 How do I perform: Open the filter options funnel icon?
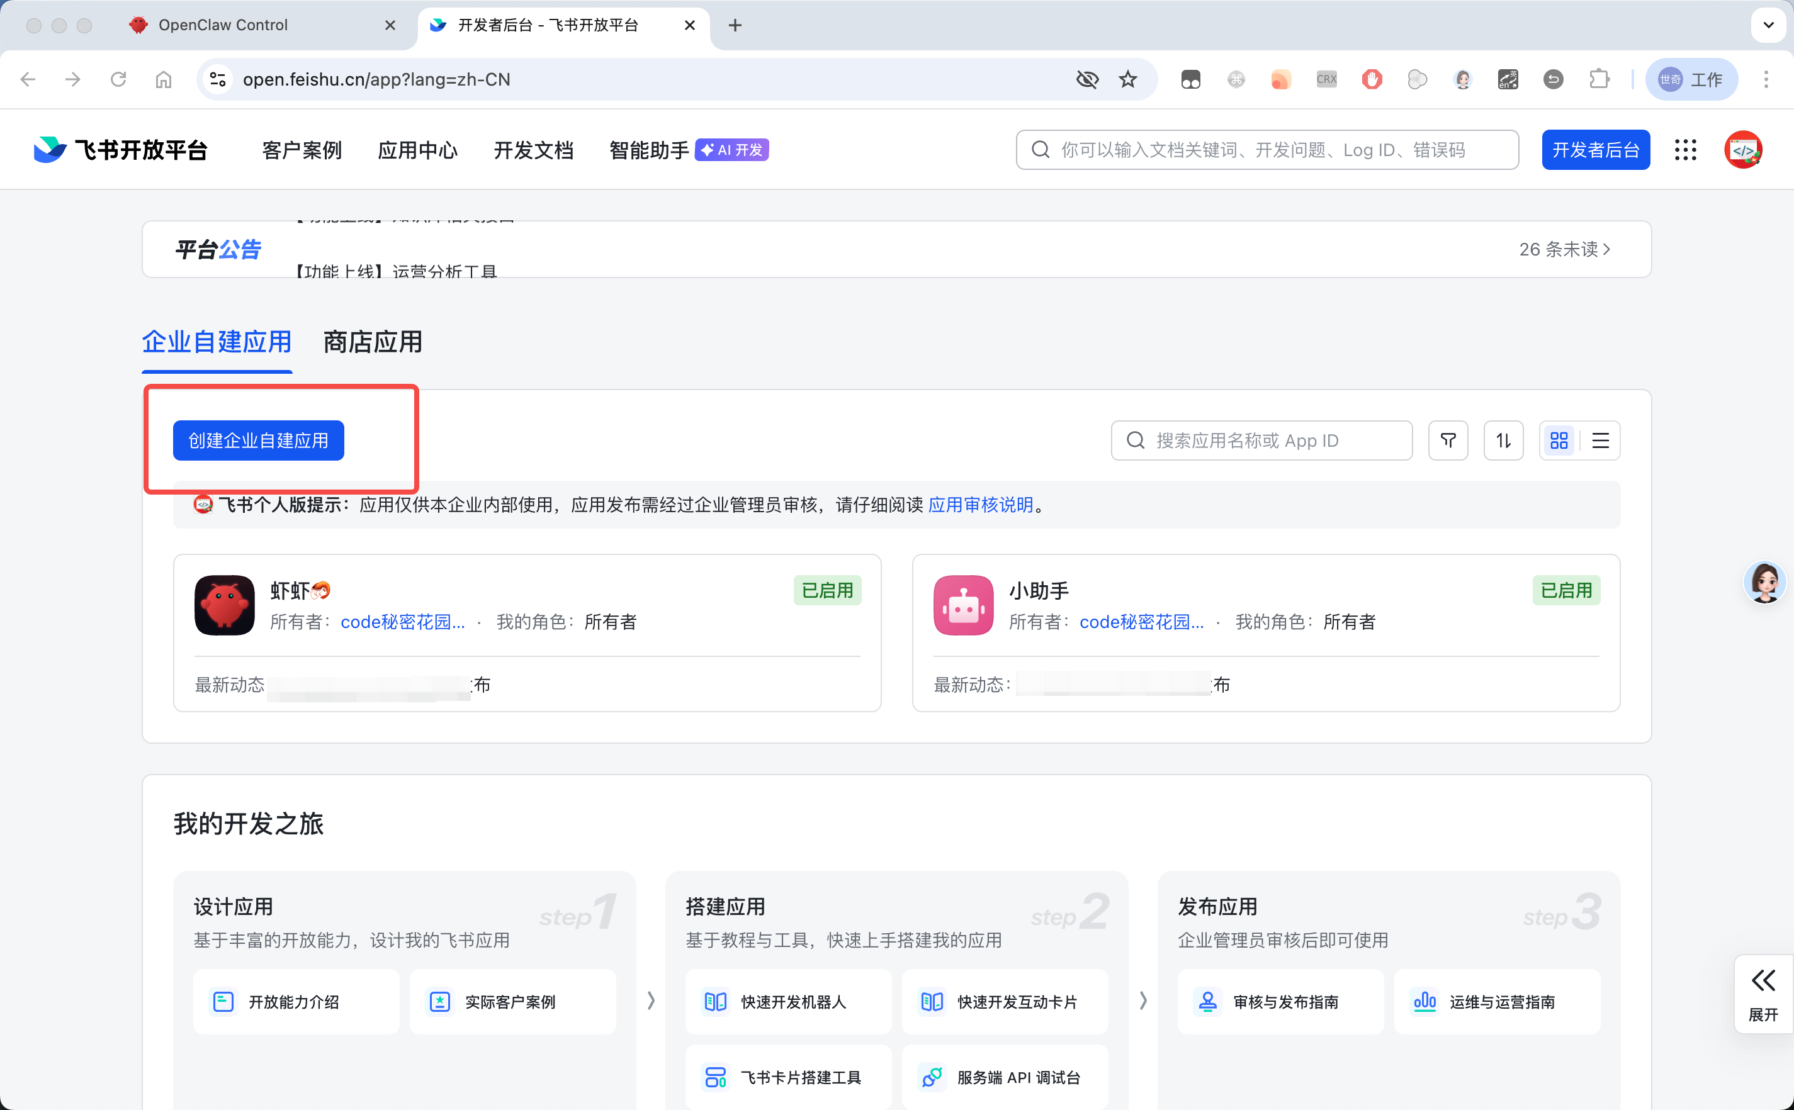(1447, 440)
